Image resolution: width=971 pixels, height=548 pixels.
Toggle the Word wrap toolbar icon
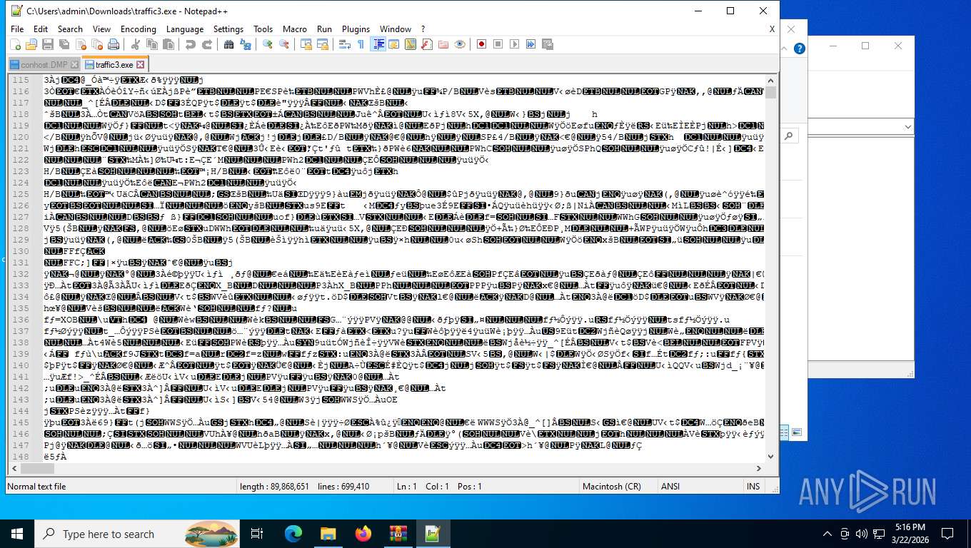[344, 44]
